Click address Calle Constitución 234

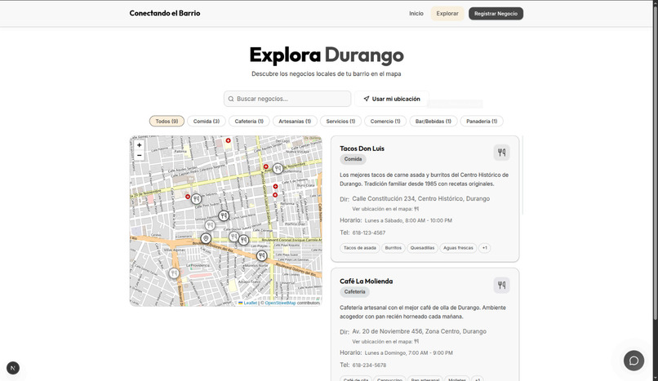coord(421,199)
